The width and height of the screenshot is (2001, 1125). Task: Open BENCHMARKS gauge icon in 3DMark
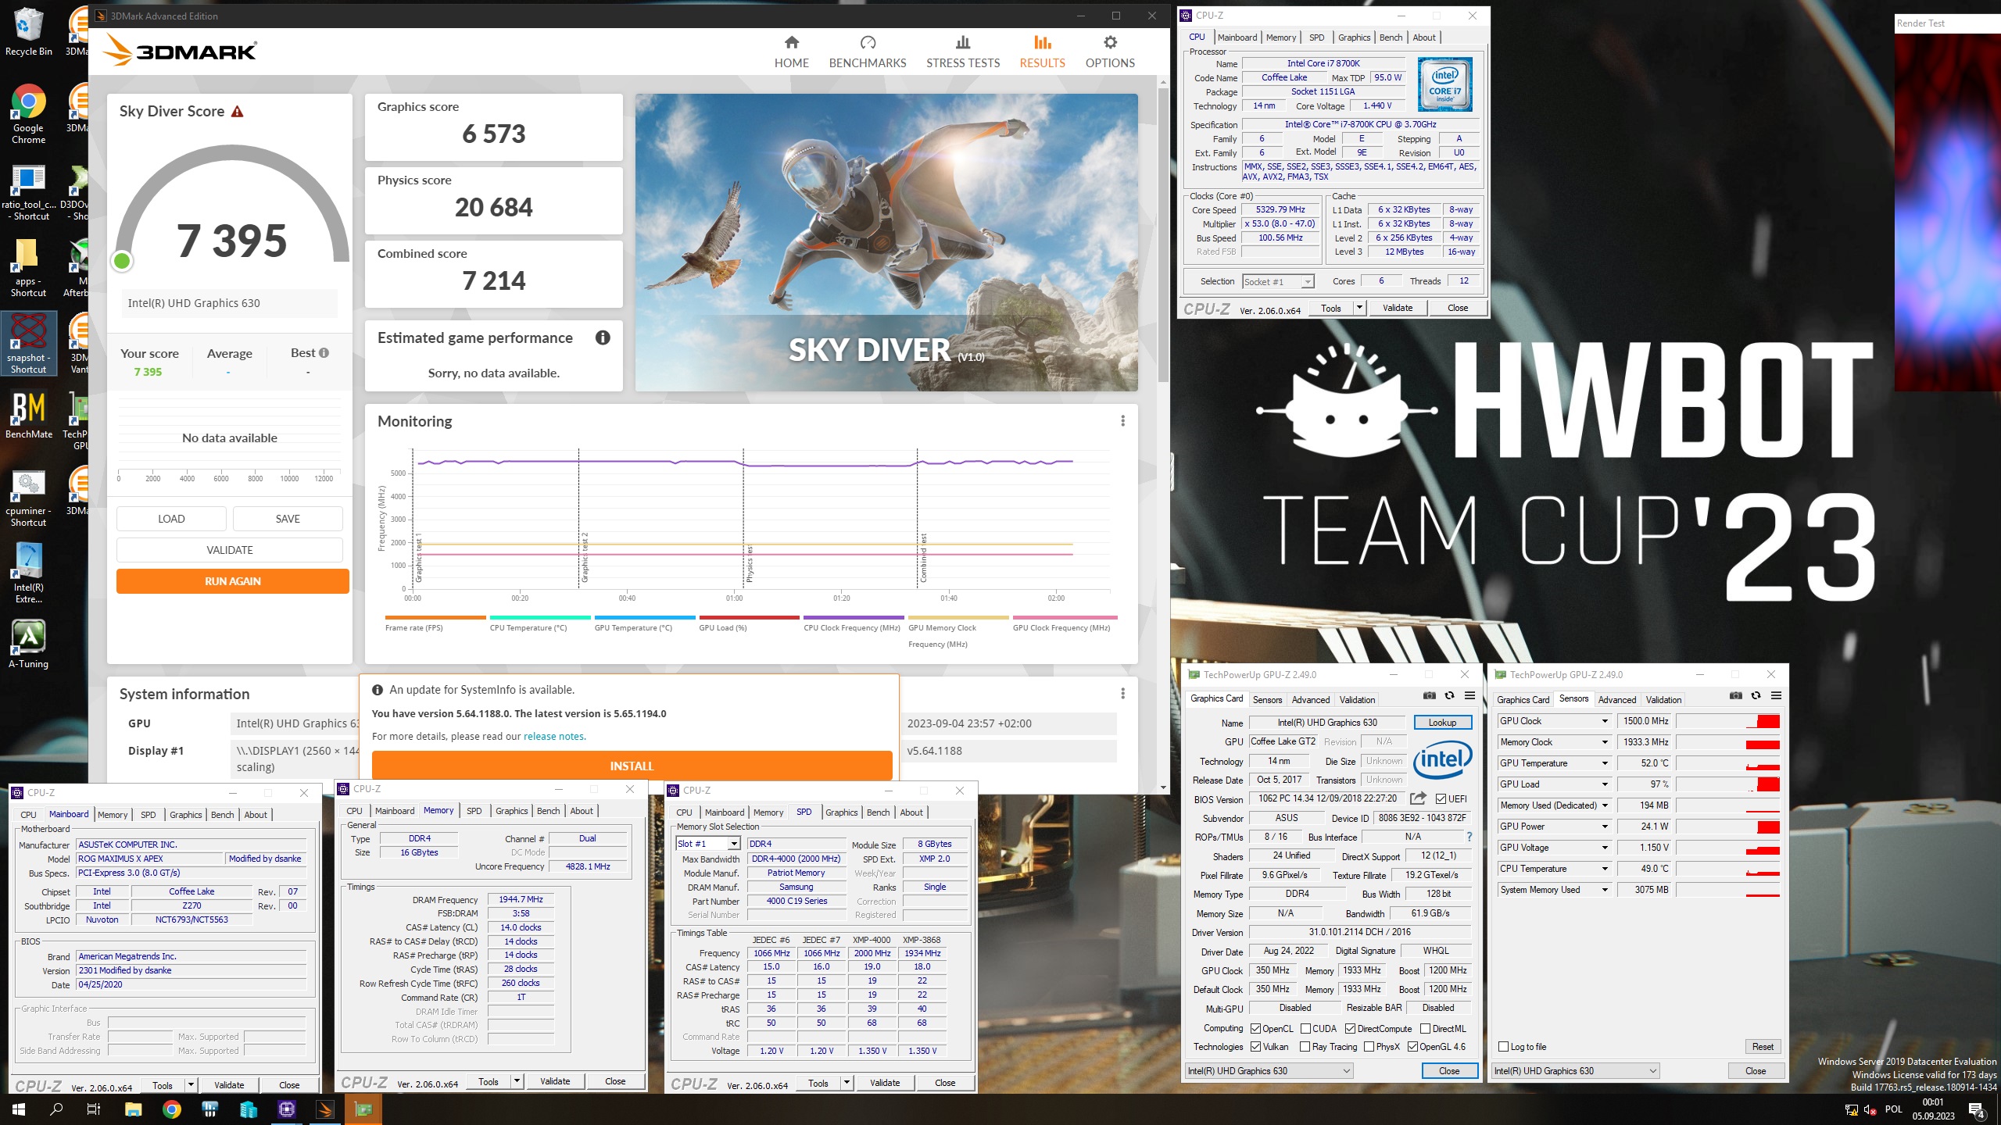(x=868, y=43)
